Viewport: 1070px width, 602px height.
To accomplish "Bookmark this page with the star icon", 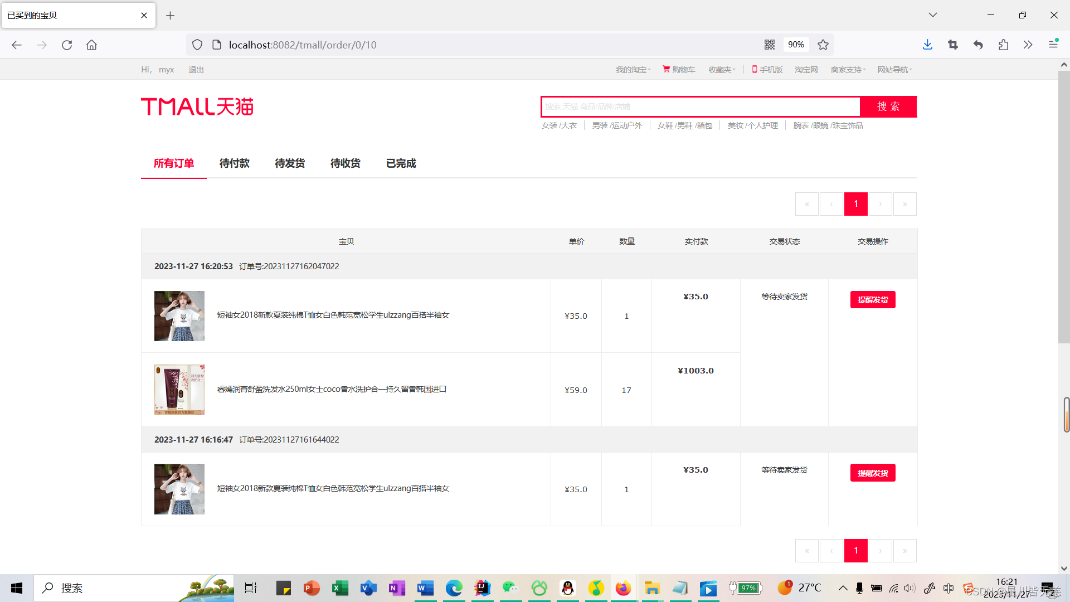I will 823,45.
